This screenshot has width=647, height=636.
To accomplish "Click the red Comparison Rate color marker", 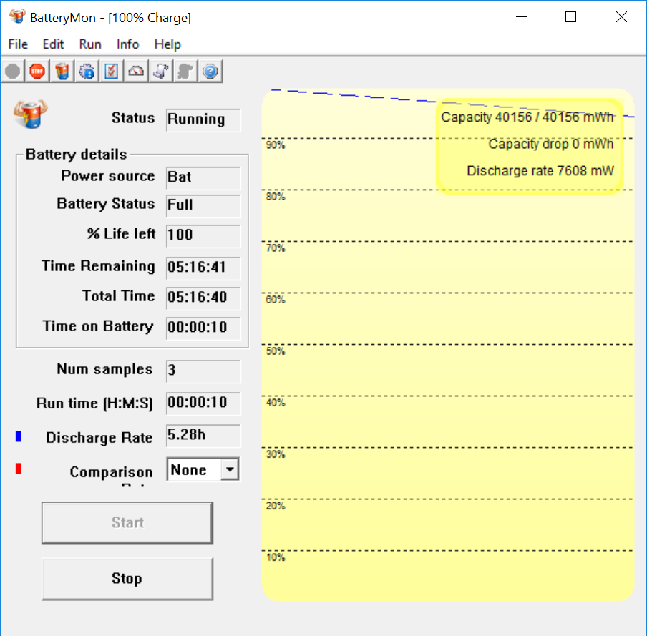I will click(x=19, y=469).
